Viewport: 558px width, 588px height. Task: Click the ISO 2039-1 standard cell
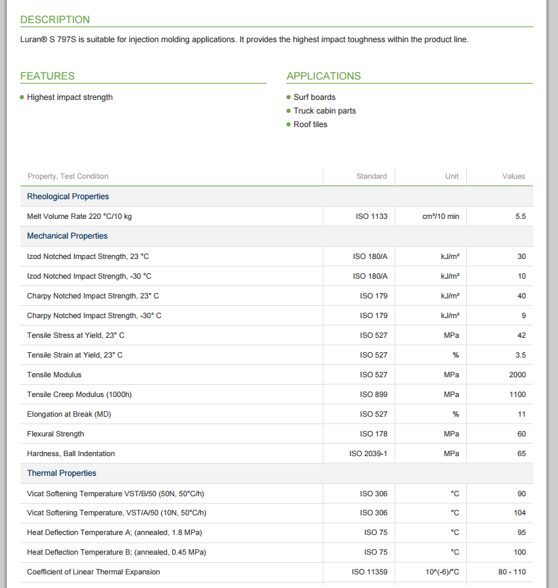(x=368, y=453)
